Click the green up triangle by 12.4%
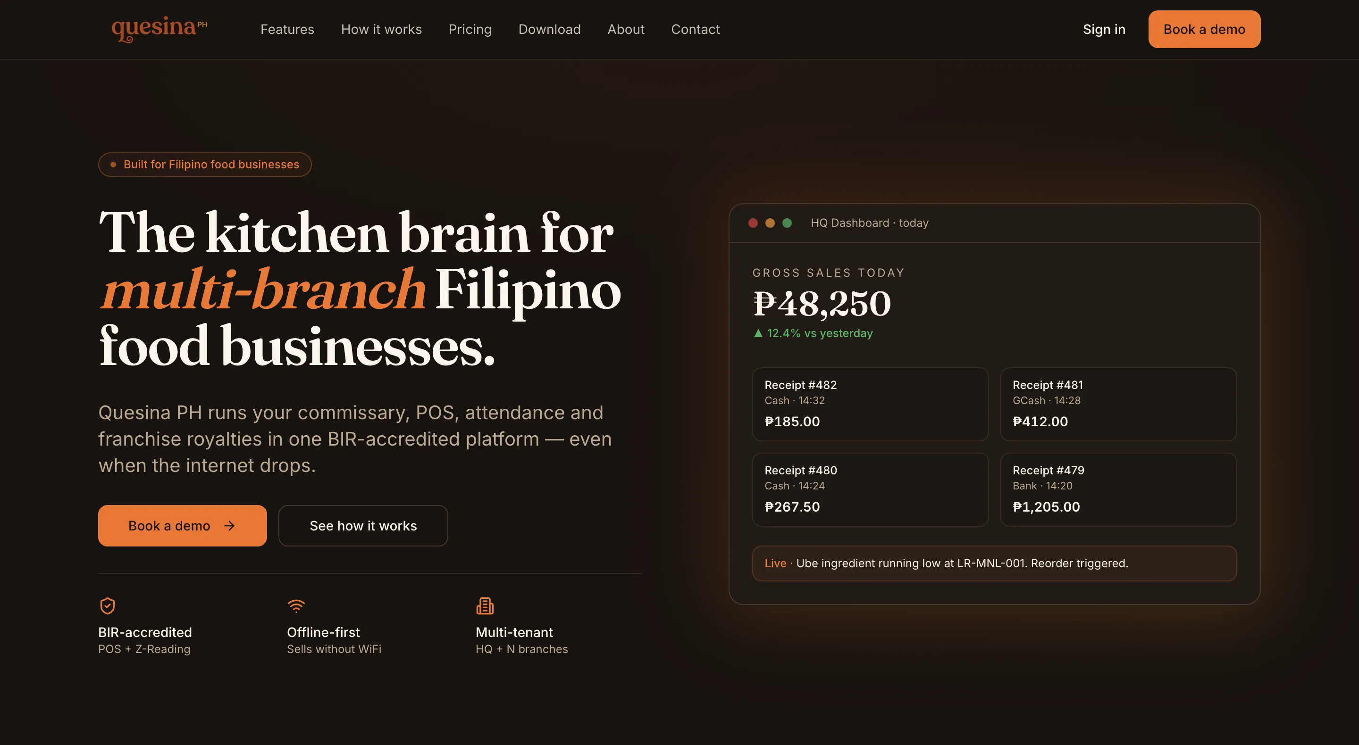This screenshot has height=745, width=1359. pyautogui.click(x=758, y=333)
